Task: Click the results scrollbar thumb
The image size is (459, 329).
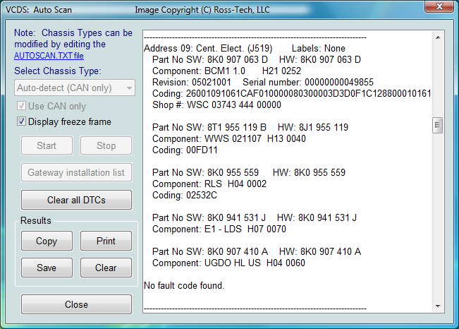Action: (x=438, y=125)
